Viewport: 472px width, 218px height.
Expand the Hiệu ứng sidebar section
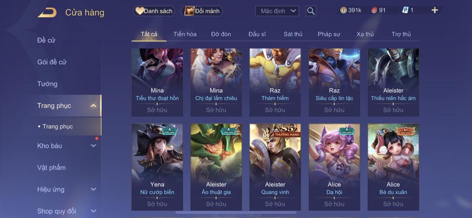point(93,189)
